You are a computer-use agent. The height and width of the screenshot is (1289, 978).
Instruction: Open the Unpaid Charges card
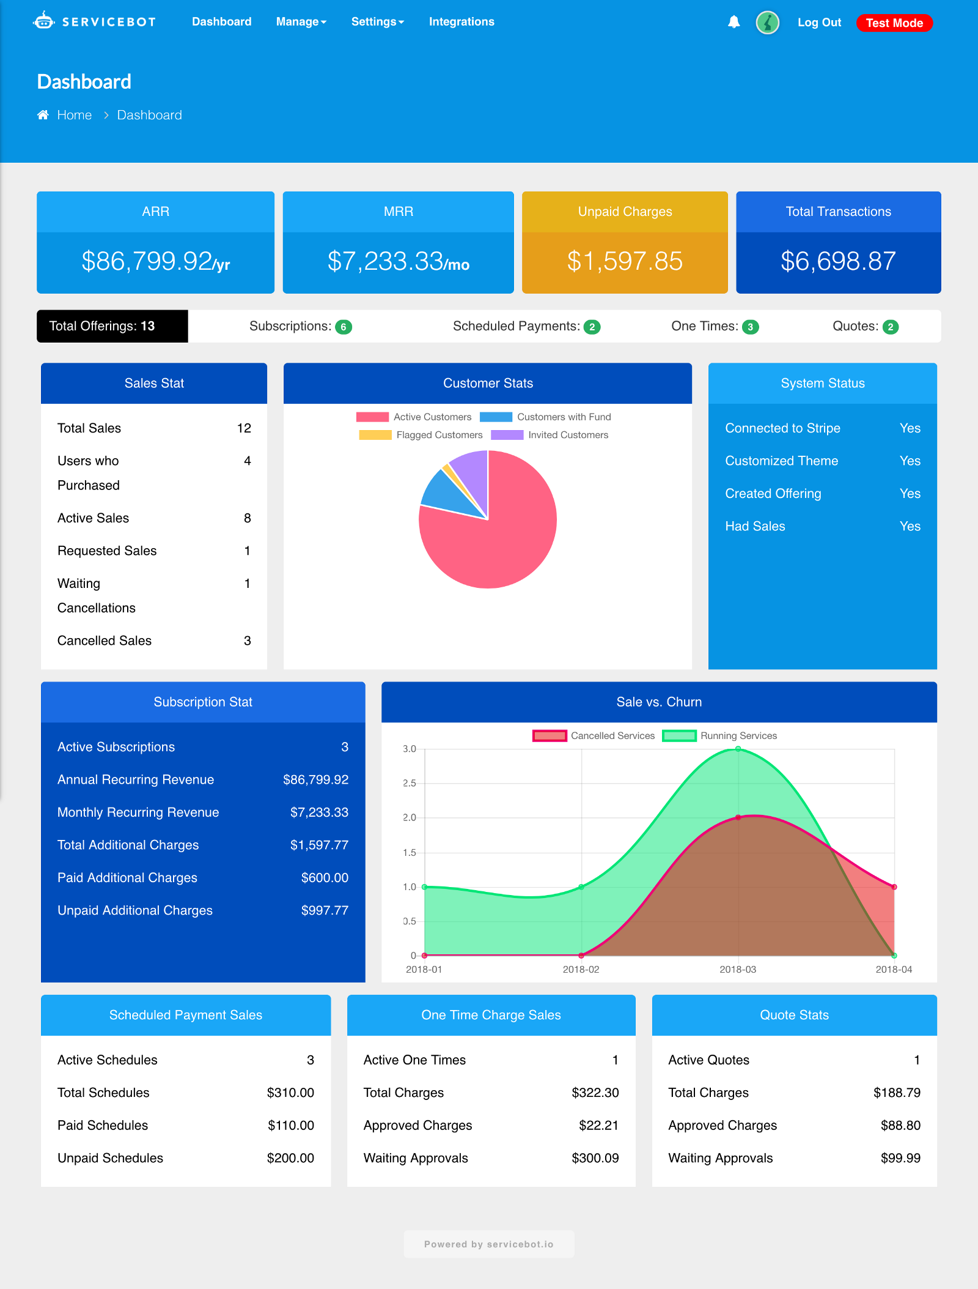(x=625, y=242)
